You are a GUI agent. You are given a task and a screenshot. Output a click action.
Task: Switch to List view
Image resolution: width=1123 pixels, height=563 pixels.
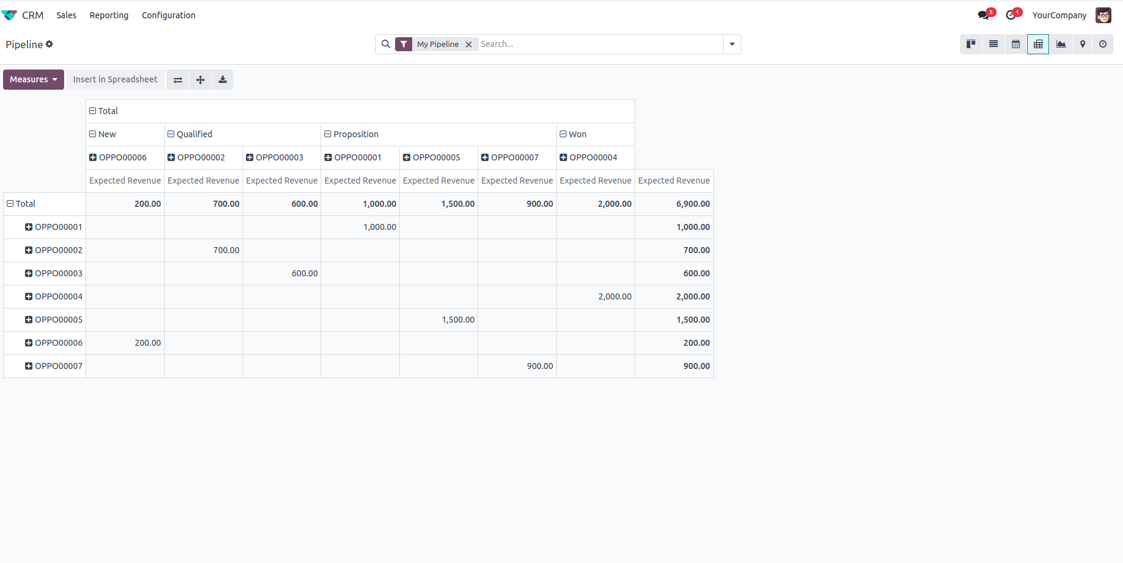pos(994,44)
